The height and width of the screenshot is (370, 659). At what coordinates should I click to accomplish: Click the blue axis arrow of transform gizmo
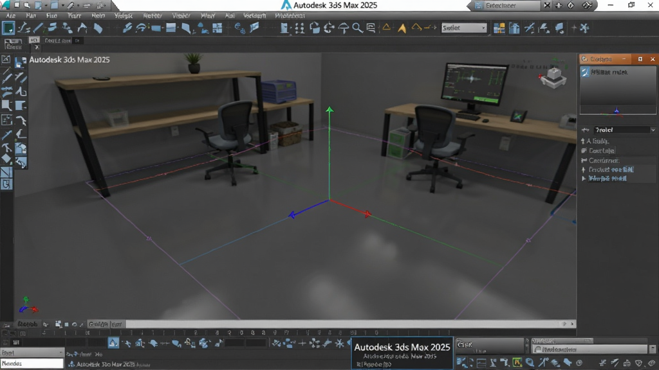(x=293, y=215)
